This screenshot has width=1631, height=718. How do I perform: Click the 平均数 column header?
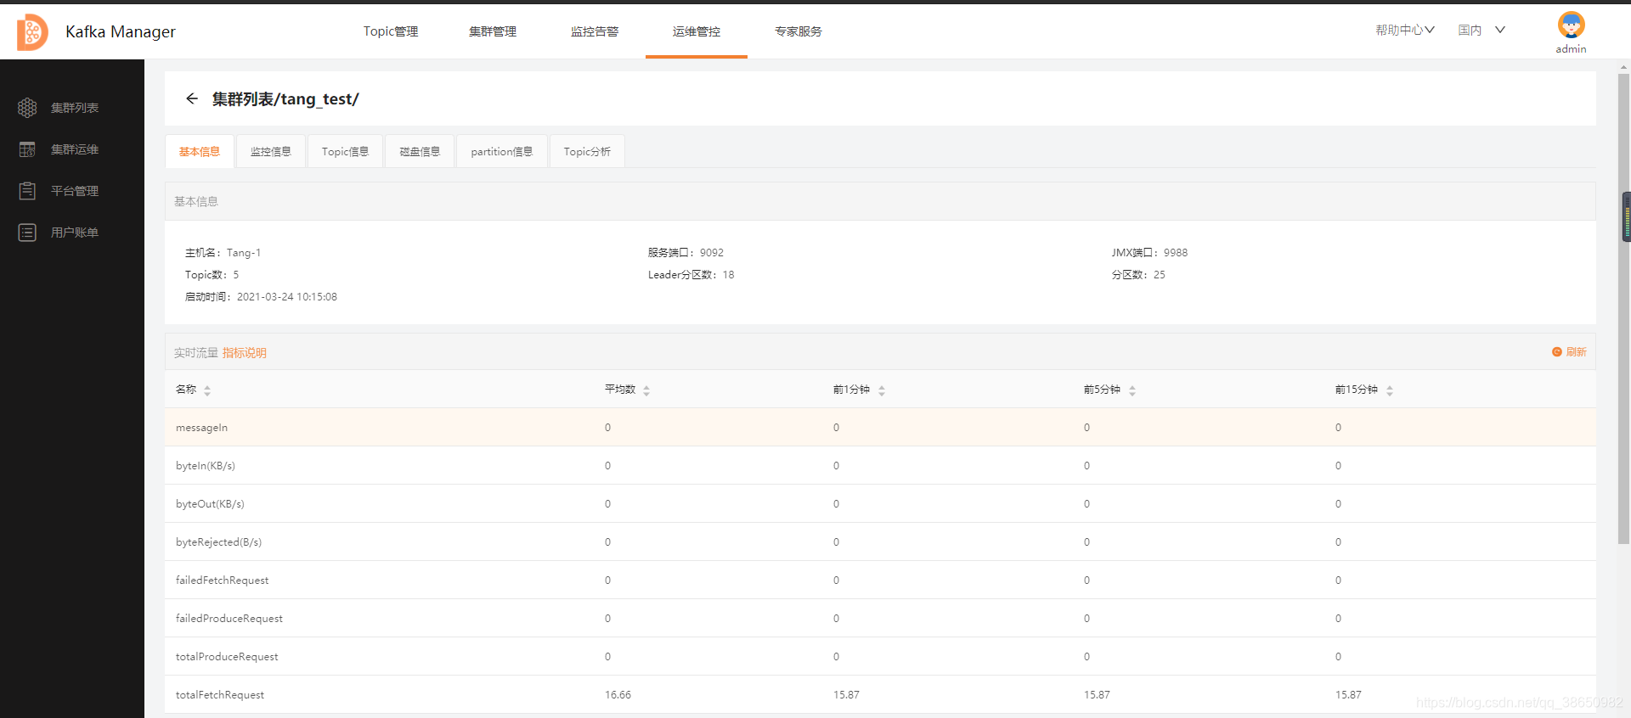coord(620,390)
